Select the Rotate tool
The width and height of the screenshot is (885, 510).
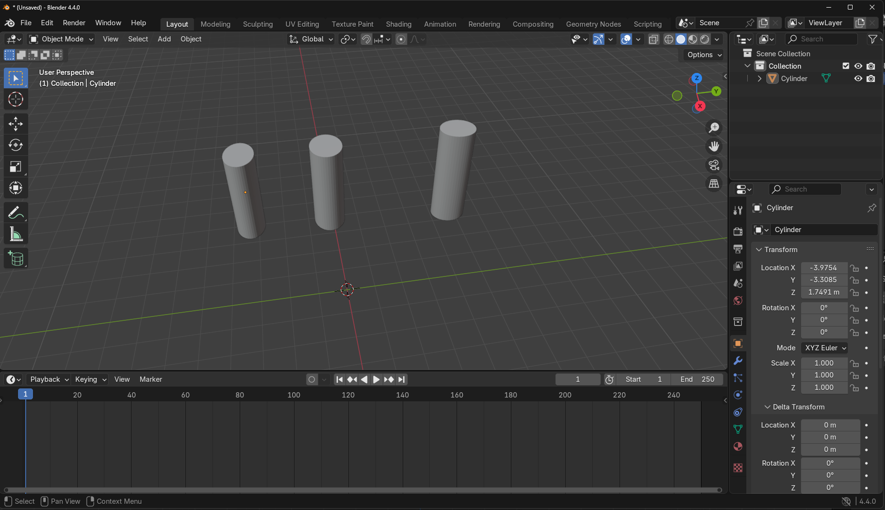16,145
